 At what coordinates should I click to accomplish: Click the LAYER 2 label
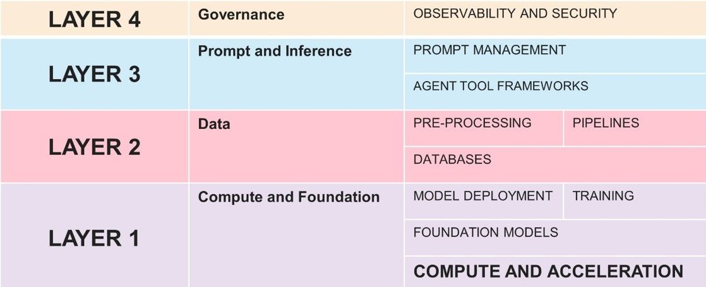pos(94,147)
